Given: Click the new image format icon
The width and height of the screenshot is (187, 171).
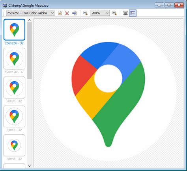Looking at the screenshot, I should pyautogui.click(x=60, y=13).
